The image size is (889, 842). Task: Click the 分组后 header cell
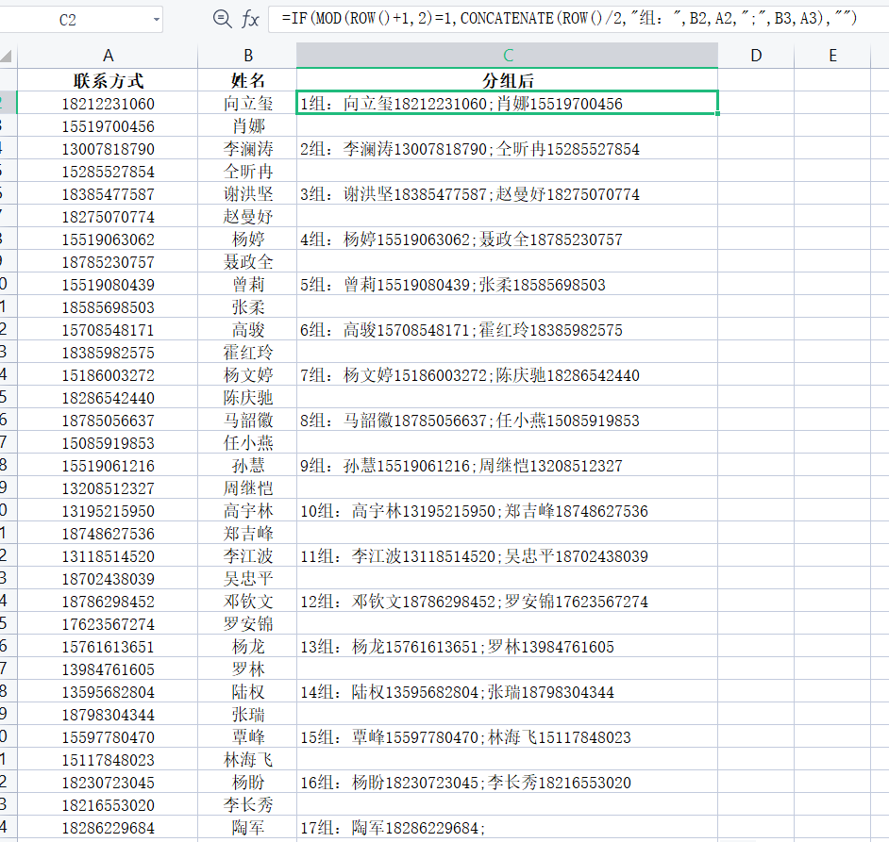[x=508, y=81]
